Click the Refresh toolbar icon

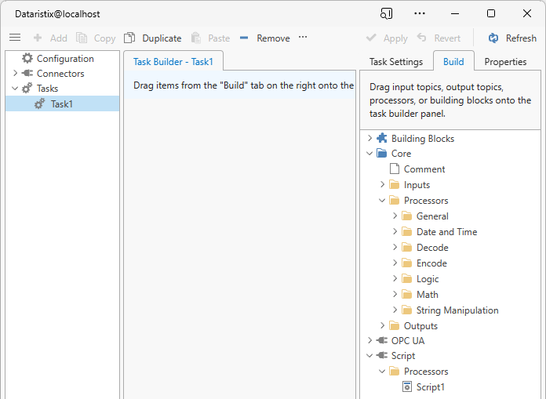(493, 38)
